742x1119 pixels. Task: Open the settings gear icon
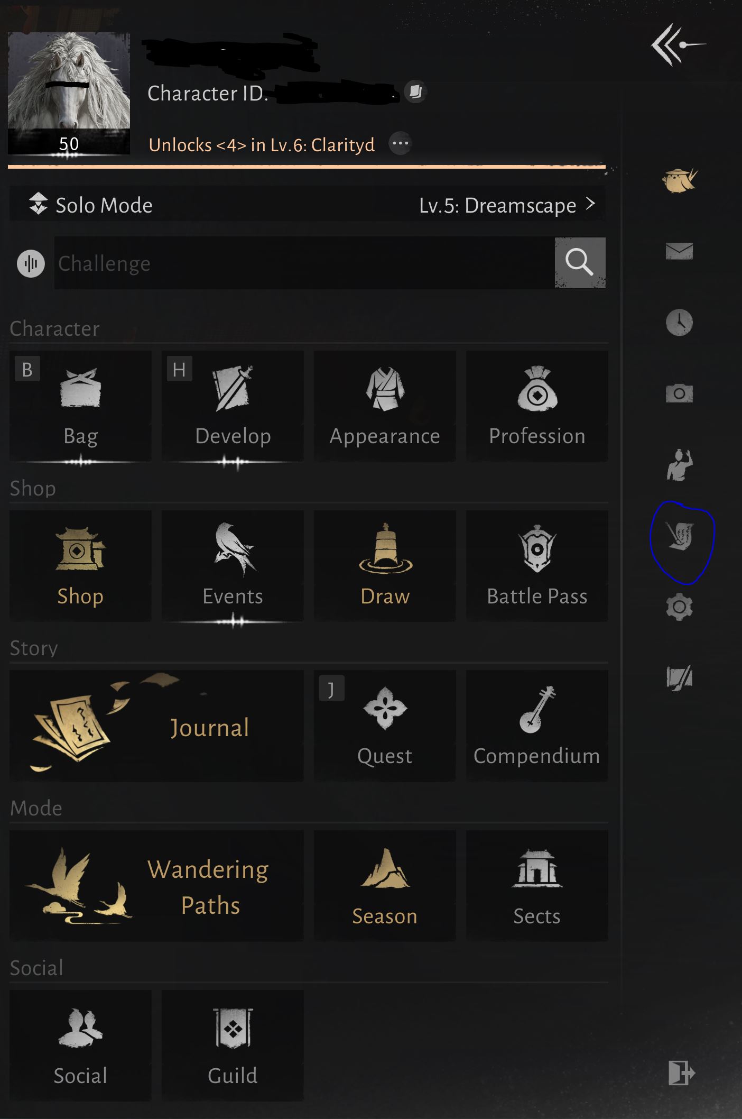pyautogui.click(x=679, y=607)
